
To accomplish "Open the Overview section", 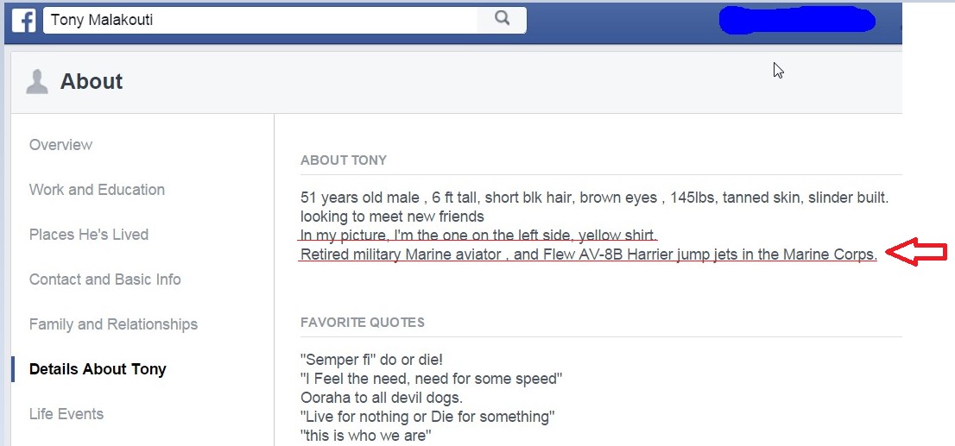I will pyautogui.click(x=60, y=145).
